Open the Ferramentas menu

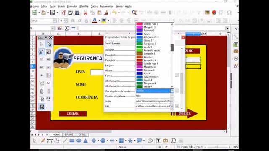(107, 6)
